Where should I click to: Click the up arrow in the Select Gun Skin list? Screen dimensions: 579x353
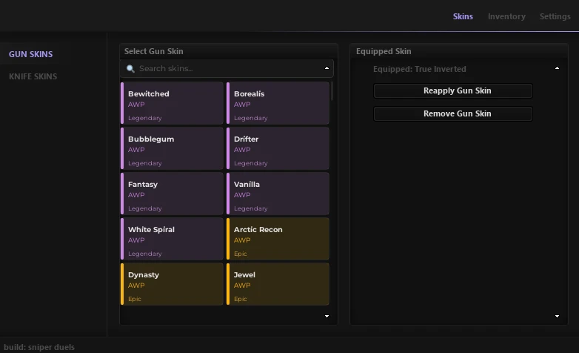pyautogui.click(x=327, y=68)
